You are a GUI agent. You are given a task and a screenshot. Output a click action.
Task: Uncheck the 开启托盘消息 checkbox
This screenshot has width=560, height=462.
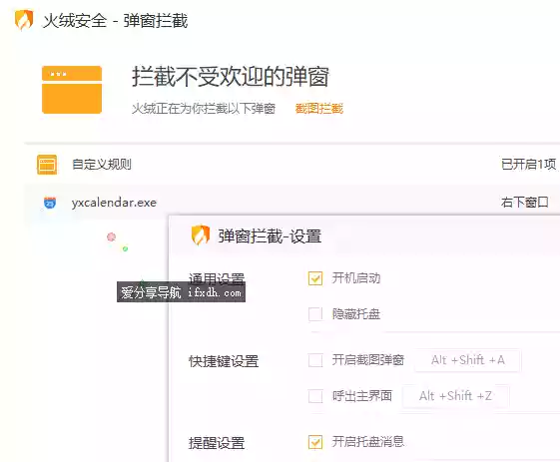pyautogui.click(x=315, y=442)
